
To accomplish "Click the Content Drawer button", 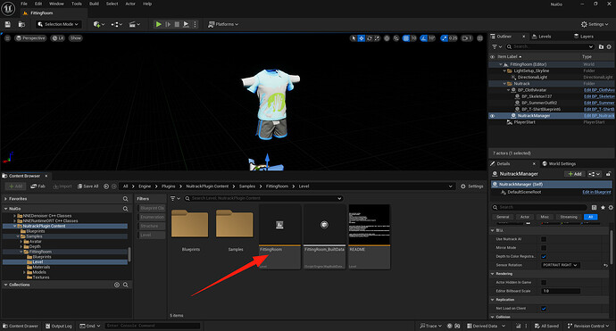I will (21, 326).
